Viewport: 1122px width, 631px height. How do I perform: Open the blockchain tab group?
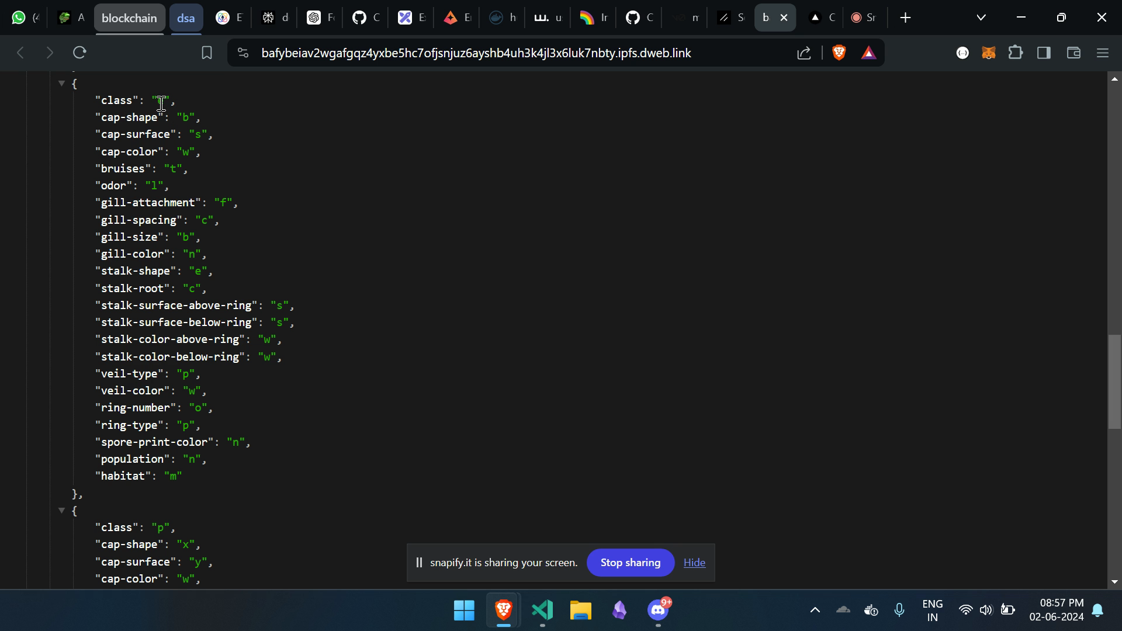click(129, 18)
